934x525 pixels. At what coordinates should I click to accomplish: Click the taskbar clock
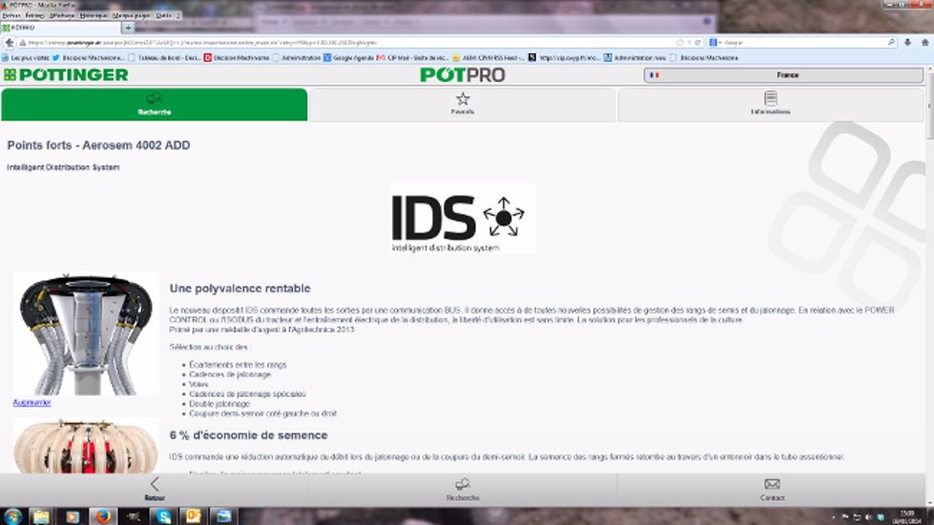point(907,517)
